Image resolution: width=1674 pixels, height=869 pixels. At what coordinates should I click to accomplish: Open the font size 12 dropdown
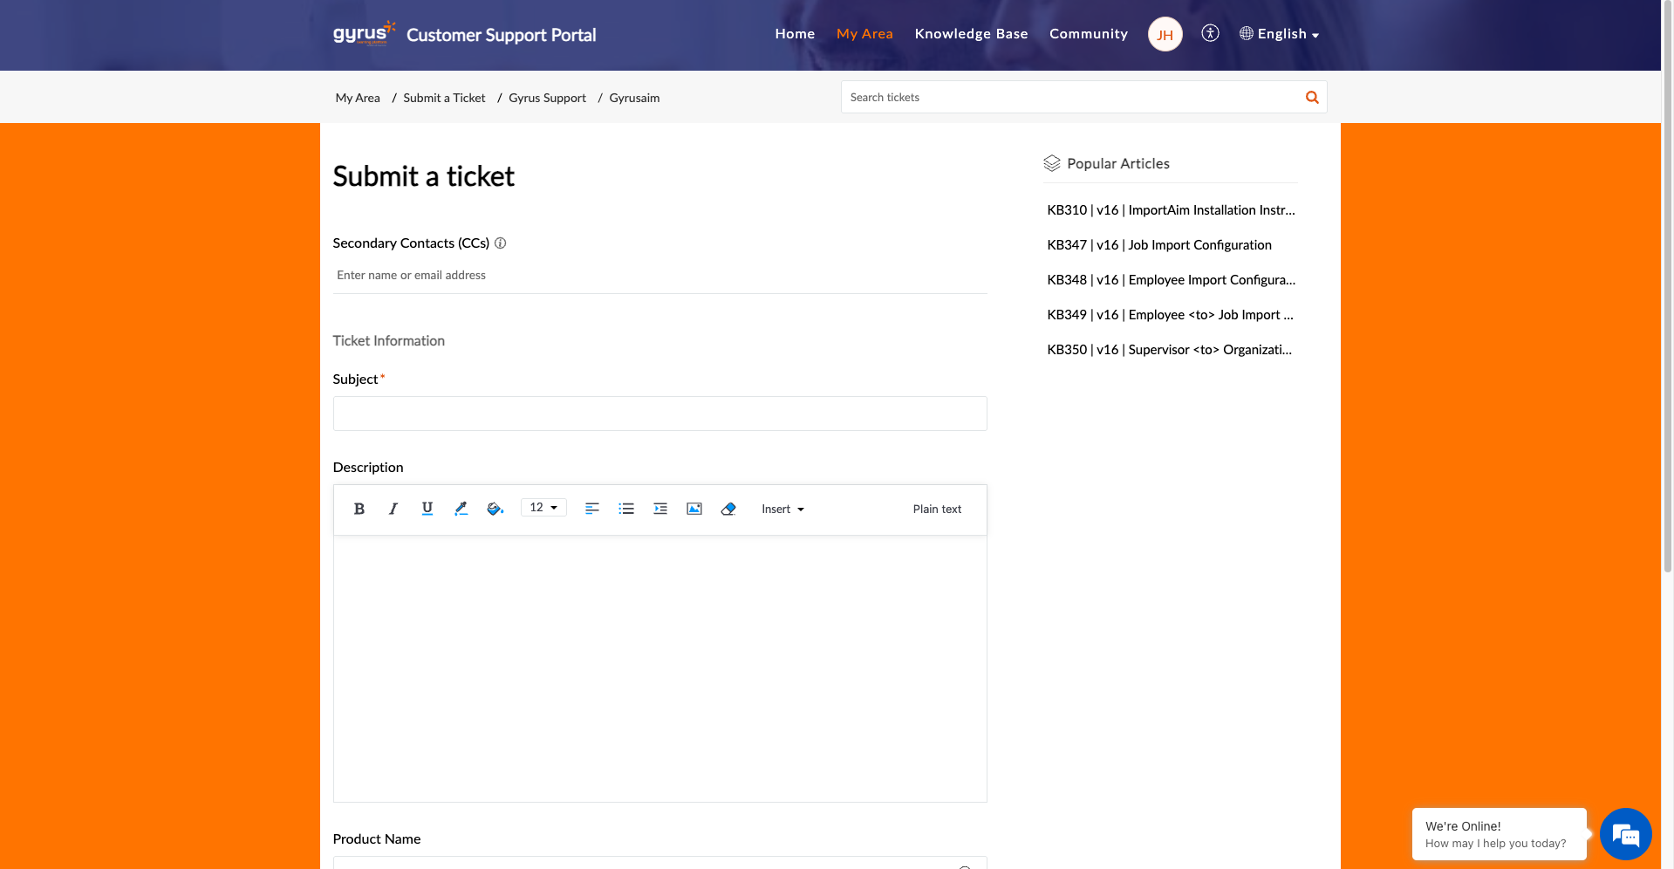543,508
